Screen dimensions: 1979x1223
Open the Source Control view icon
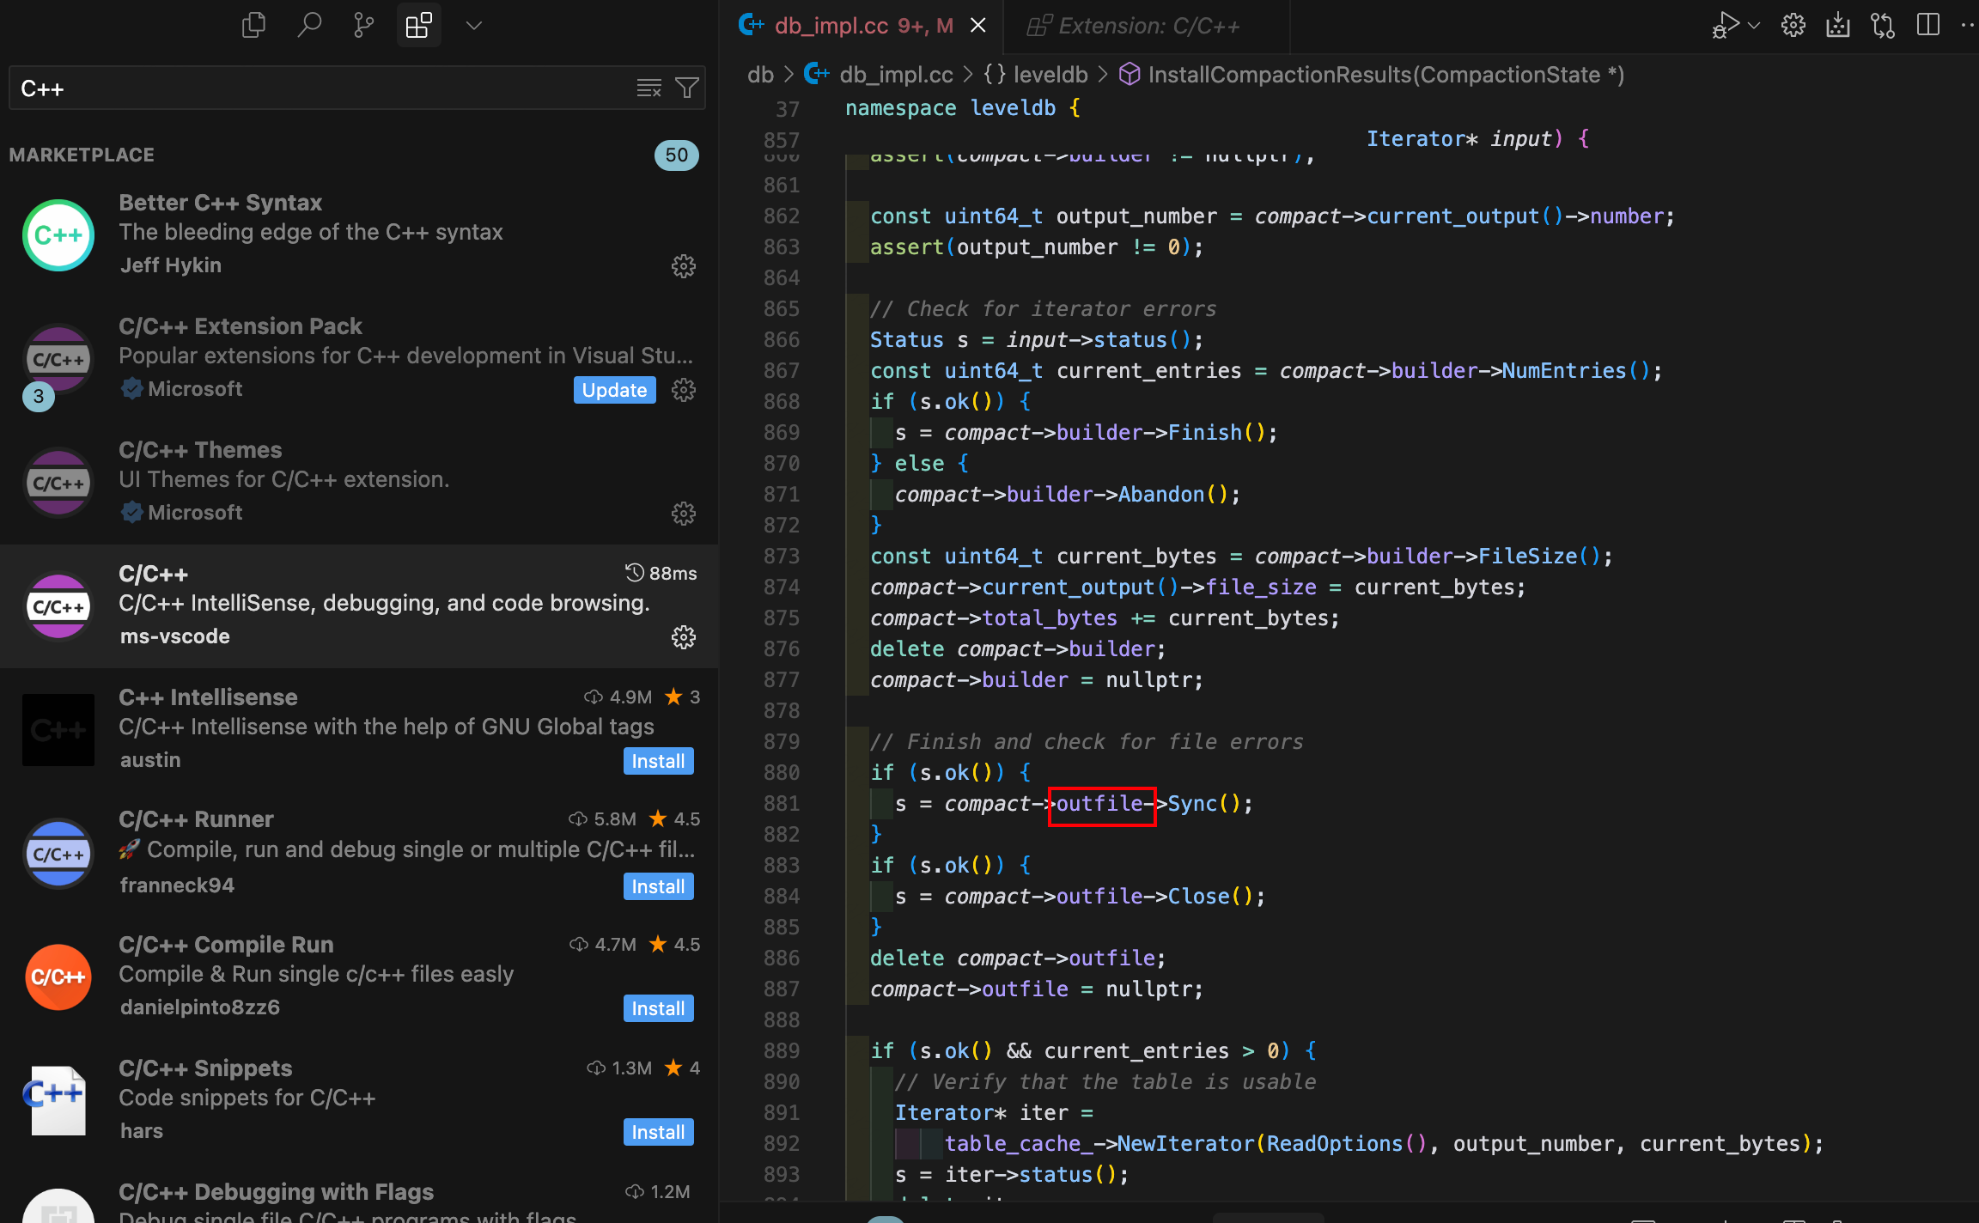point(363,25)
